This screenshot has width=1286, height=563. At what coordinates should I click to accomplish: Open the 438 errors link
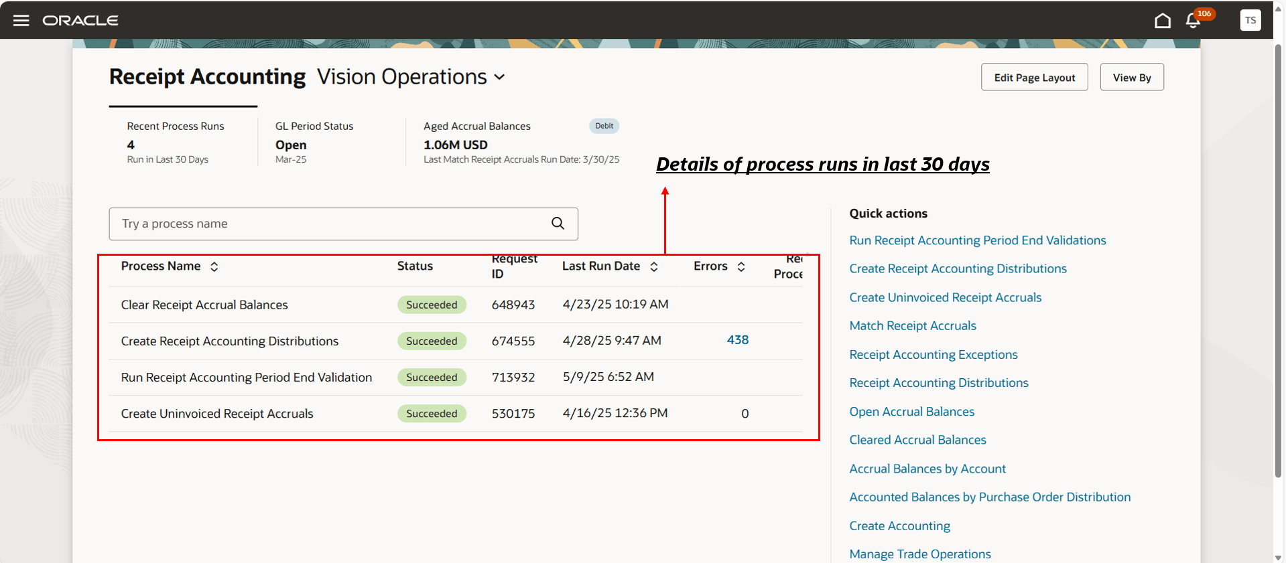point(738,340)
